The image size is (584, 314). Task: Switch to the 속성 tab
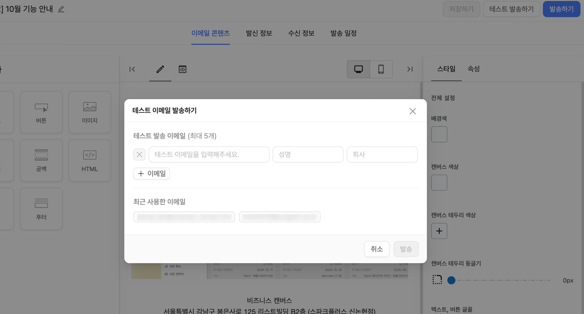[474, 69]
